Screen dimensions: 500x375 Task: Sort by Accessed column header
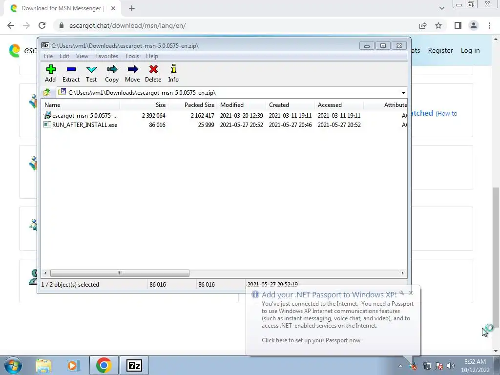pyautogui.click(x=339, y=105)
